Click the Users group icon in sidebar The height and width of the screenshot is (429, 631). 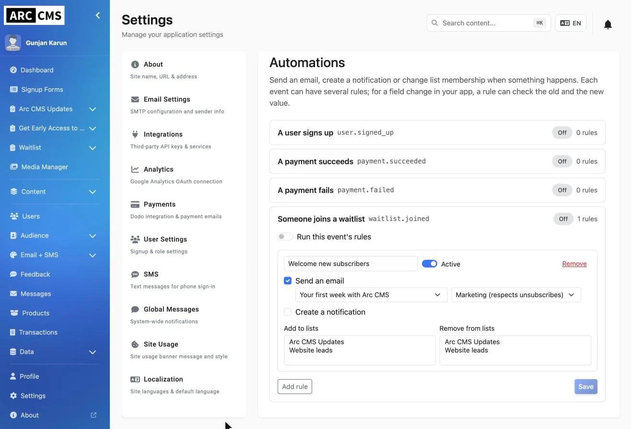point(14,216)
